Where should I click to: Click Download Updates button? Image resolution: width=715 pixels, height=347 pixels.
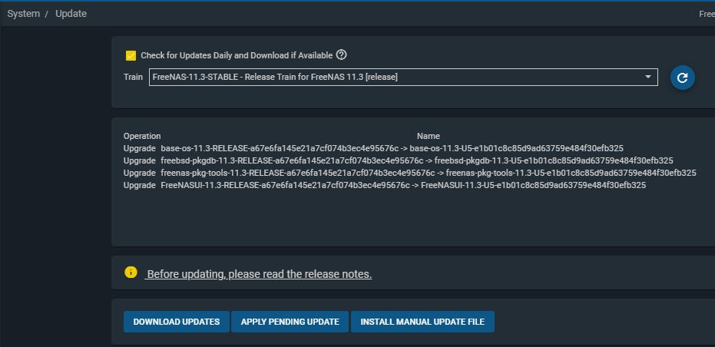pos(177,322)
